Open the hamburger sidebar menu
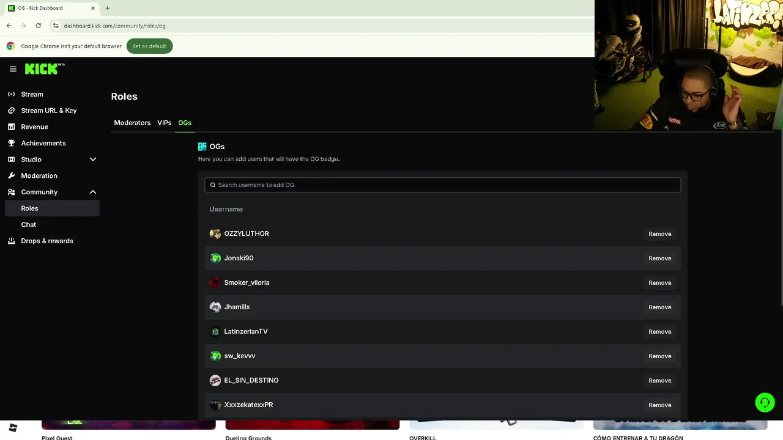 point(13,69)
